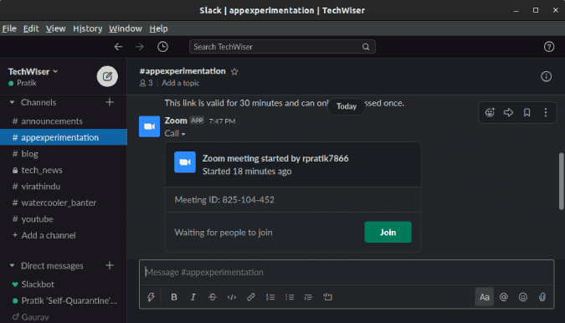Open the History menu
The height and width of the screenshot is (323, 565).
(88, 28)
